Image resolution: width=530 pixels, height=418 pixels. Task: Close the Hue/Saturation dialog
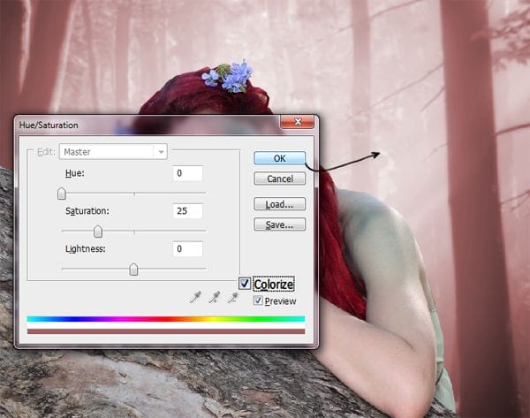297,122
